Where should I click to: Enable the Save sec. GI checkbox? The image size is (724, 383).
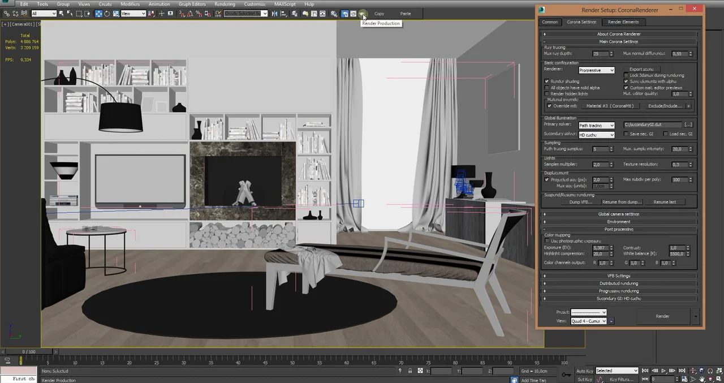coord(626,134)
